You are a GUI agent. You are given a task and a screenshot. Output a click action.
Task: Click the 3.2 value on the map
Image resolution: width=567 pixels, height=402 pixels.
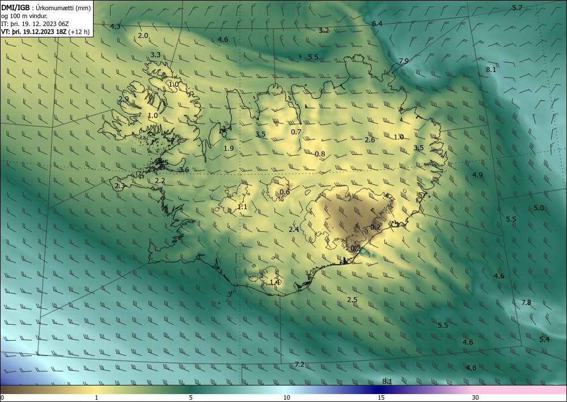pos(324,31)
